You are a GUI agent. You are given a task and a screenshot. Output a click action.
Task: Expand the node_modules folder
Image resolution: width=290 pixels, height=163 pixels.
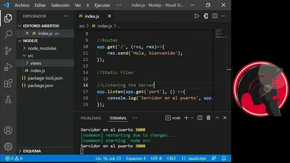point(24,48)
